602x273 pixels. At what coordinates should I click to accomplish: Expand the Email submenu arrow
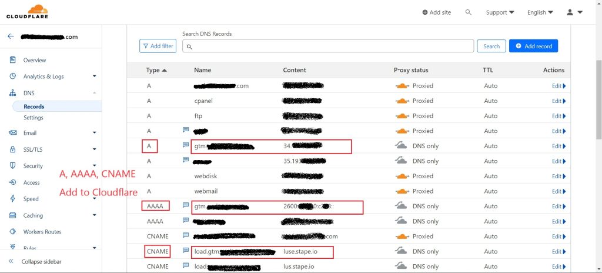click(x=95, y=132)
